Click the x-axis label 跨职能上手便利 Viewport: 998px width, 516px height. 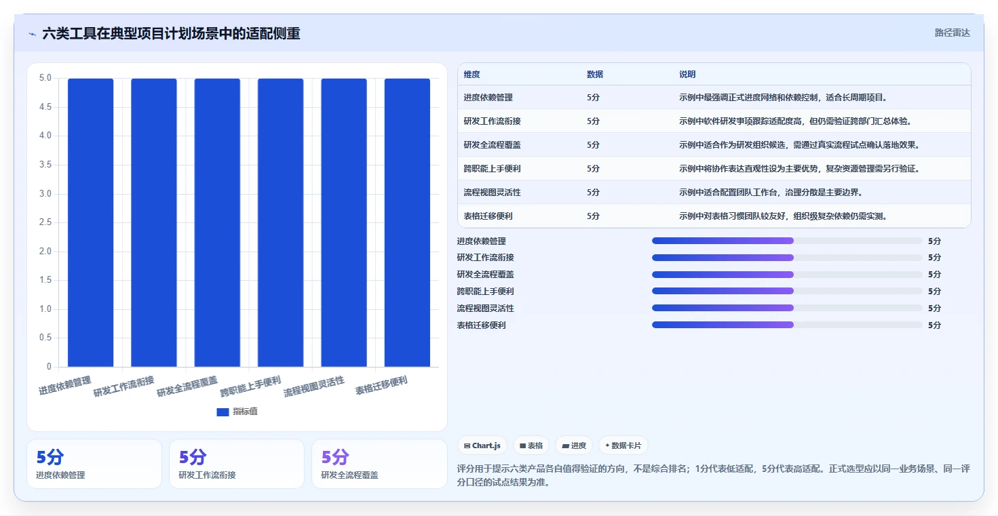click(x=250, y=386)
